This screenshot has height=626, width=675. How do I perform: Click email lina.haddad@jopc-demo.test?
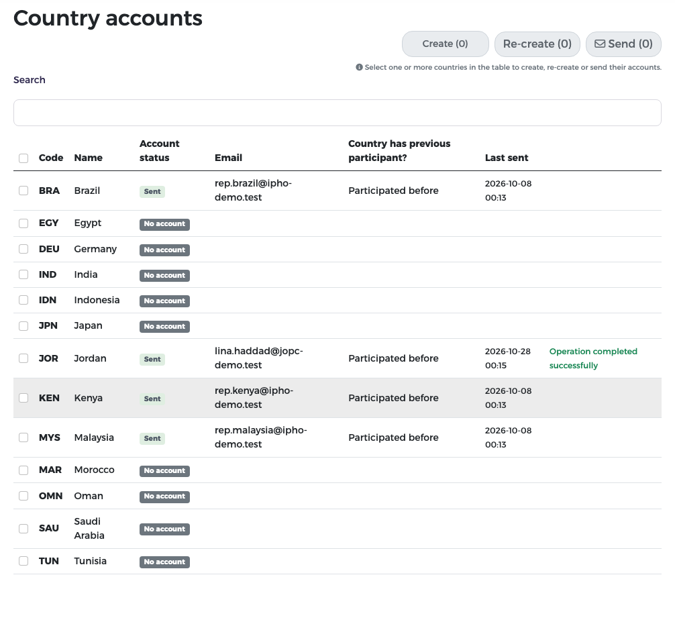pyautogui.click(x=259, y=358)
